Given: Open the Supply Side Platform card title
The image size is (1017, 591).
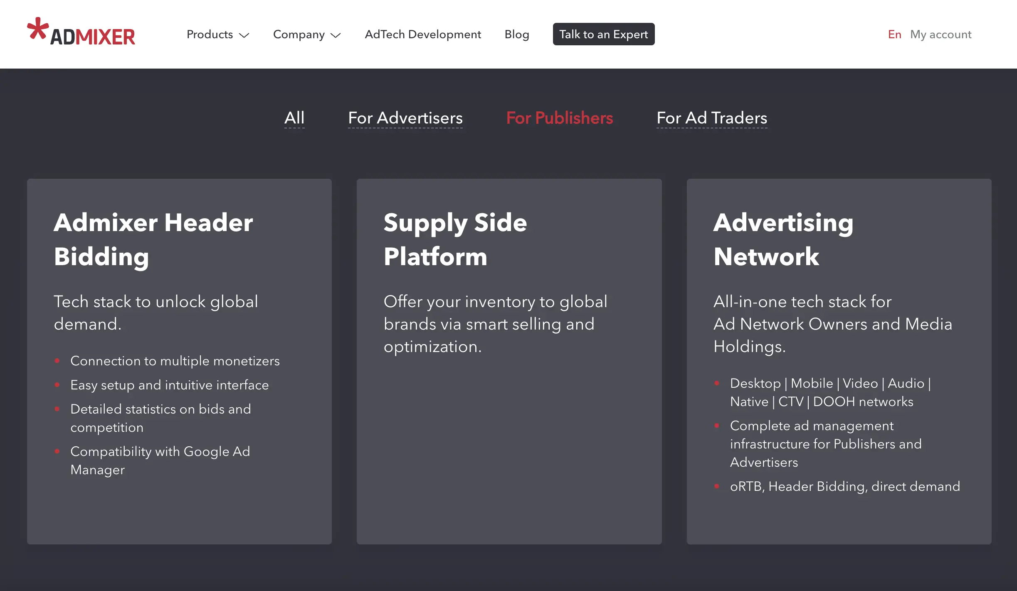Looking at the screenshot, I should pyautogui.click(x=455, y=239).
